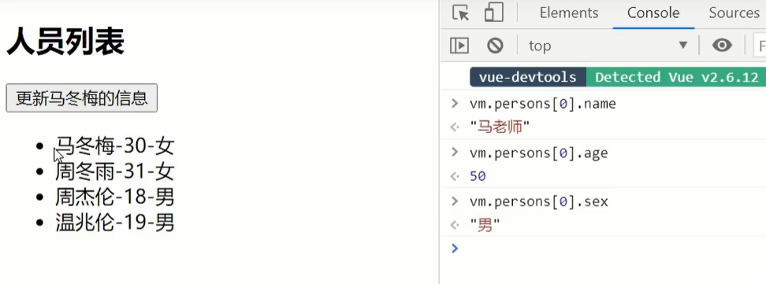The width and height of the screenshot is (766, 284).
Task: Click the vue-devtools badge
Action: (527, 77)
